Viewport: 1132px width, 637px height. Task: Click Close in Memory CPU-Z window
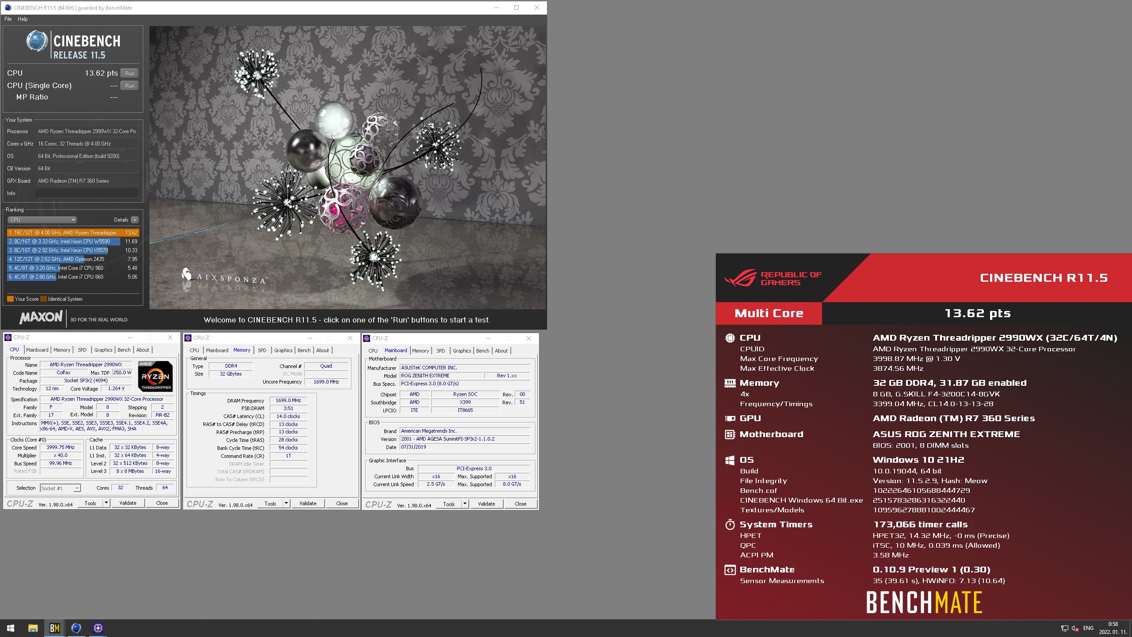pyautogui.click(x=342, y=503)
